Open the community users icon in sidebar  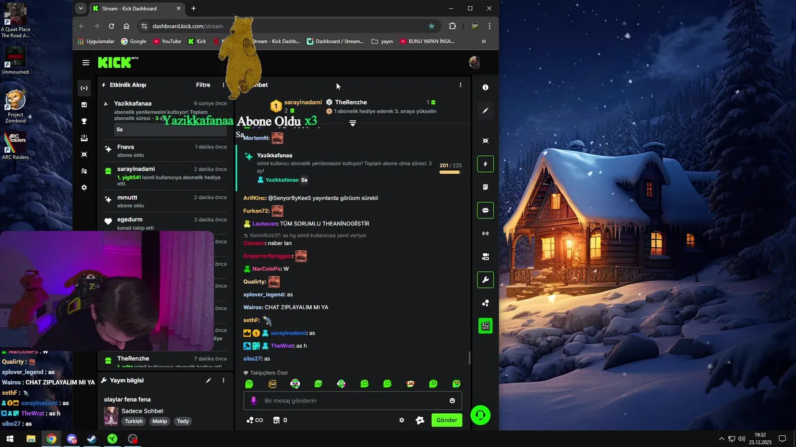click(85, 171)
